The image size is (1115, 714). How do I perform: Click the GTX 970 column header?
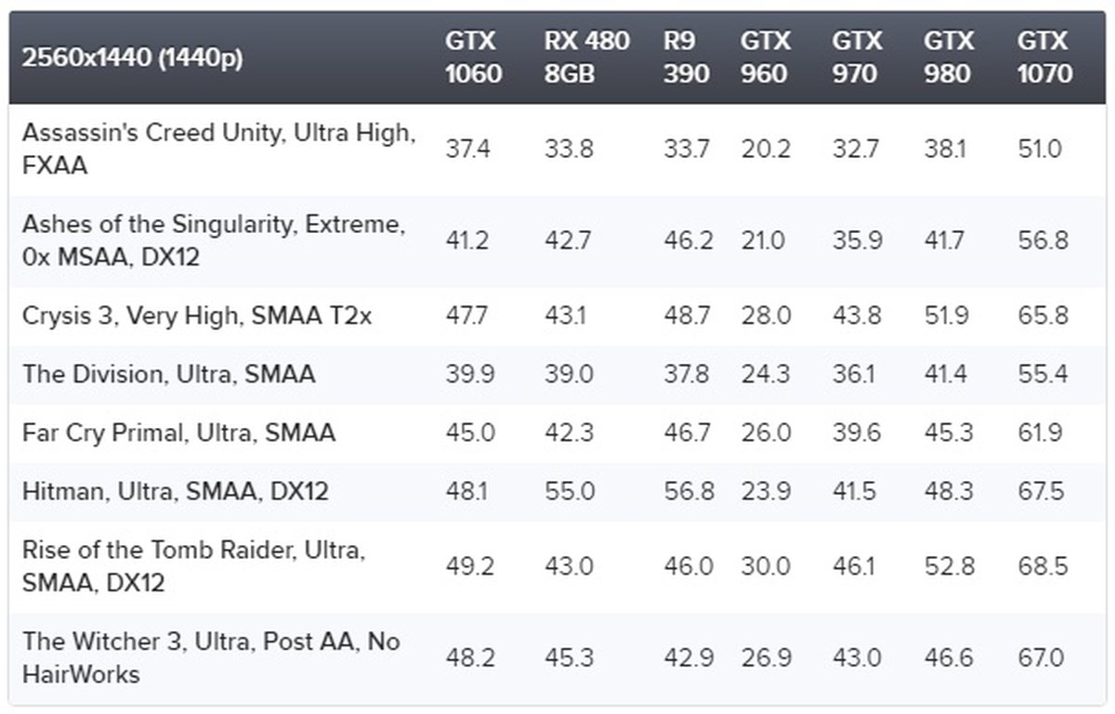pos(857,58)
